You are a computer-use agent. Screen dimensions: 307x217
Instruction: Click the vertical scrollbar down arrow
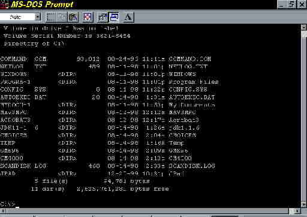(304, 204)
